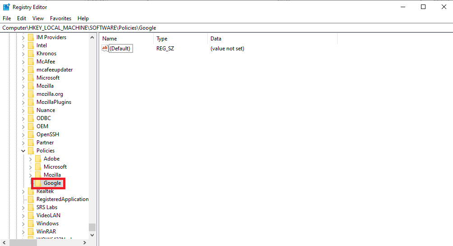Select the Realtek key
The width and height of the screenshot is (453, 246).
[x=45, y=191]
